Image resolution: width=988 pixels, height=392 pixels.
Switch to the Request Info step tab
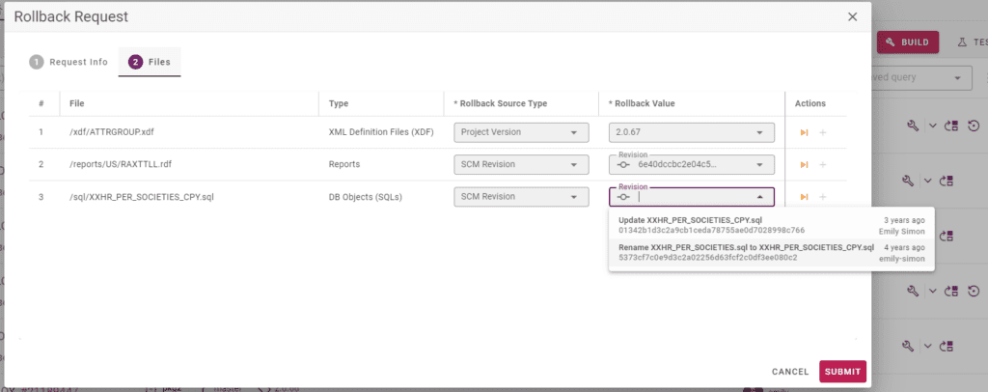pos(69,63)
